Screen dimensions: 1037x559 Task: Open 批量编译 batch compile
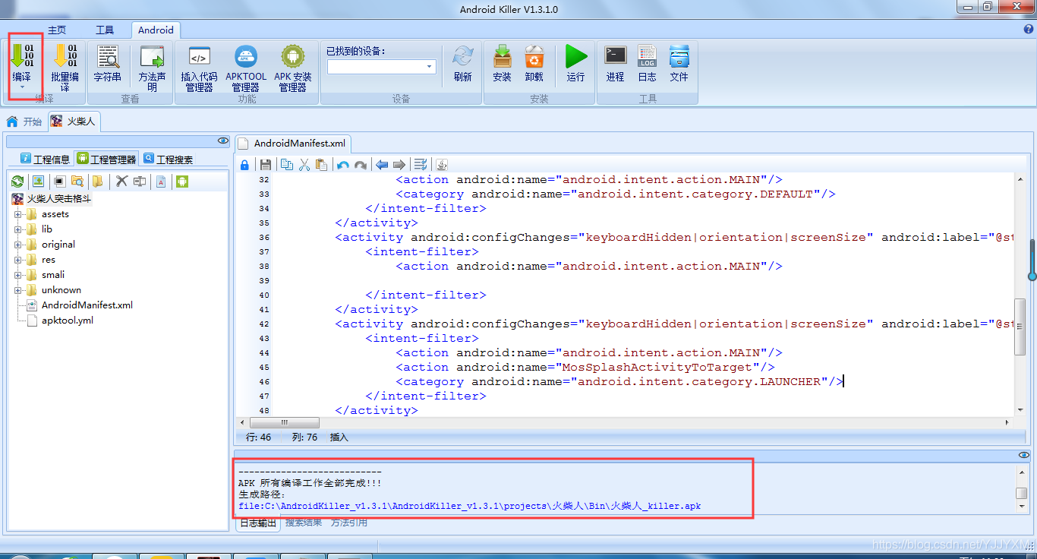click(65, 67)
